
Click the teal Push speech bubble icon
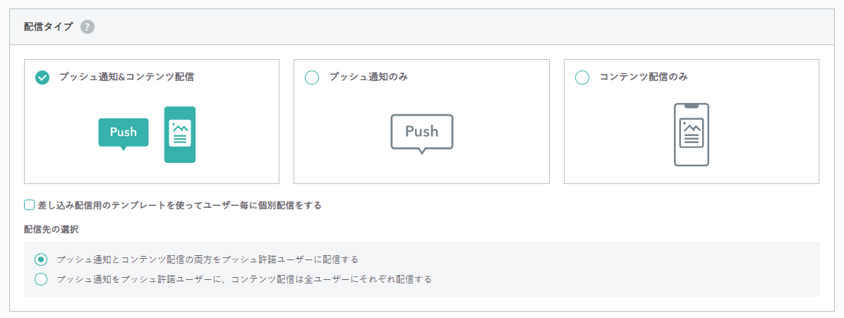point(123,134)
